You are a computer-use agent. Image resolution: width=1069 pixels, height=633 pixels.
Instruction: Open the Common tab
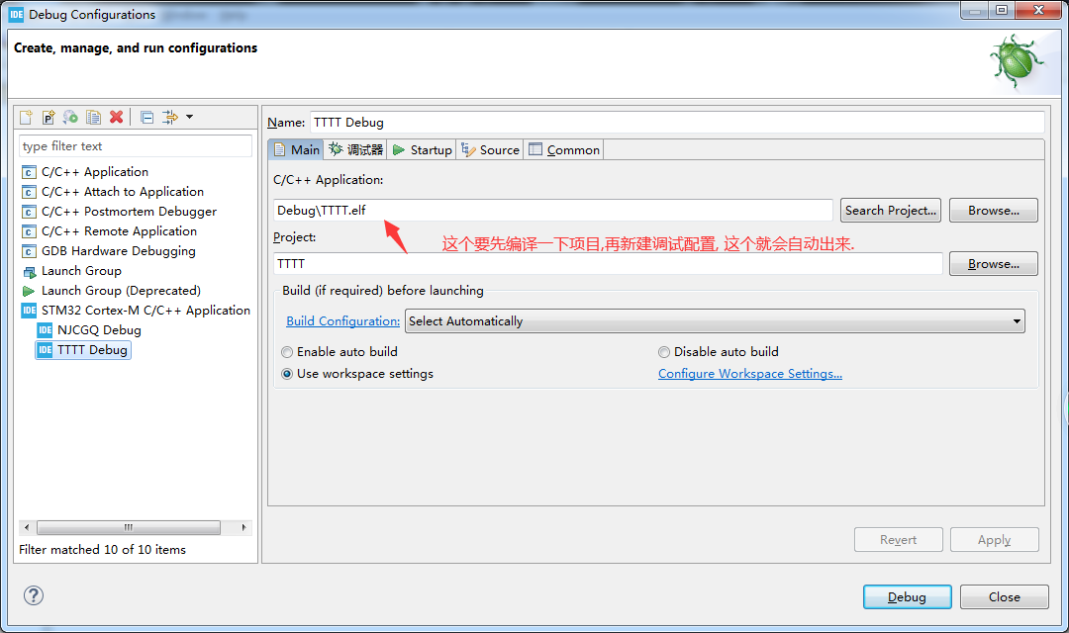[563, 149]
